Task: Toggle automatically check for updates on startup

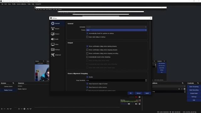Action: tap(87, 34)
